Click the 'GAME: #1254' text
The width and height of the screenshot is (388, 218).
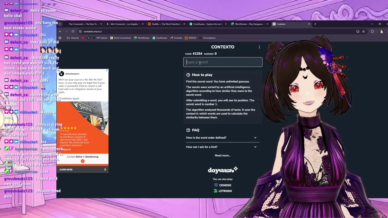193,54
